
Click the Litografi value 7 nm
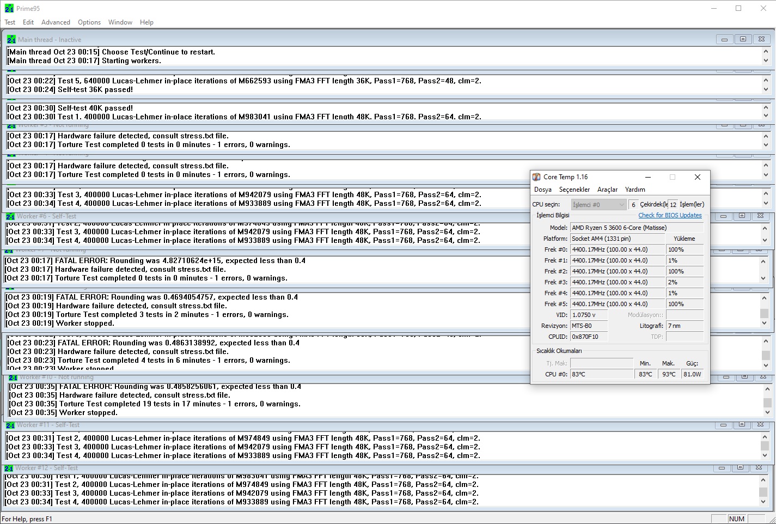[x=685, y=326]
